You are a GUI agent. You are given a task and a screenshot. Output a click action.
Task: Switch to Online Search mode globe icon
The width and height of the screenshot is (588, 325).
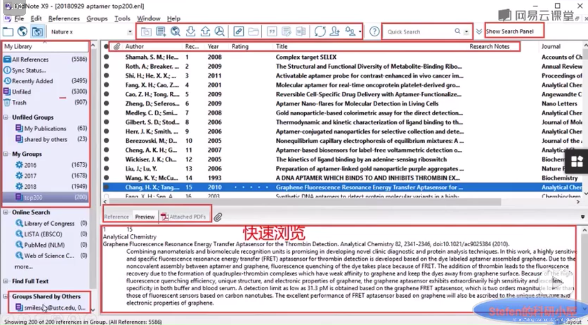click(22, 32)
